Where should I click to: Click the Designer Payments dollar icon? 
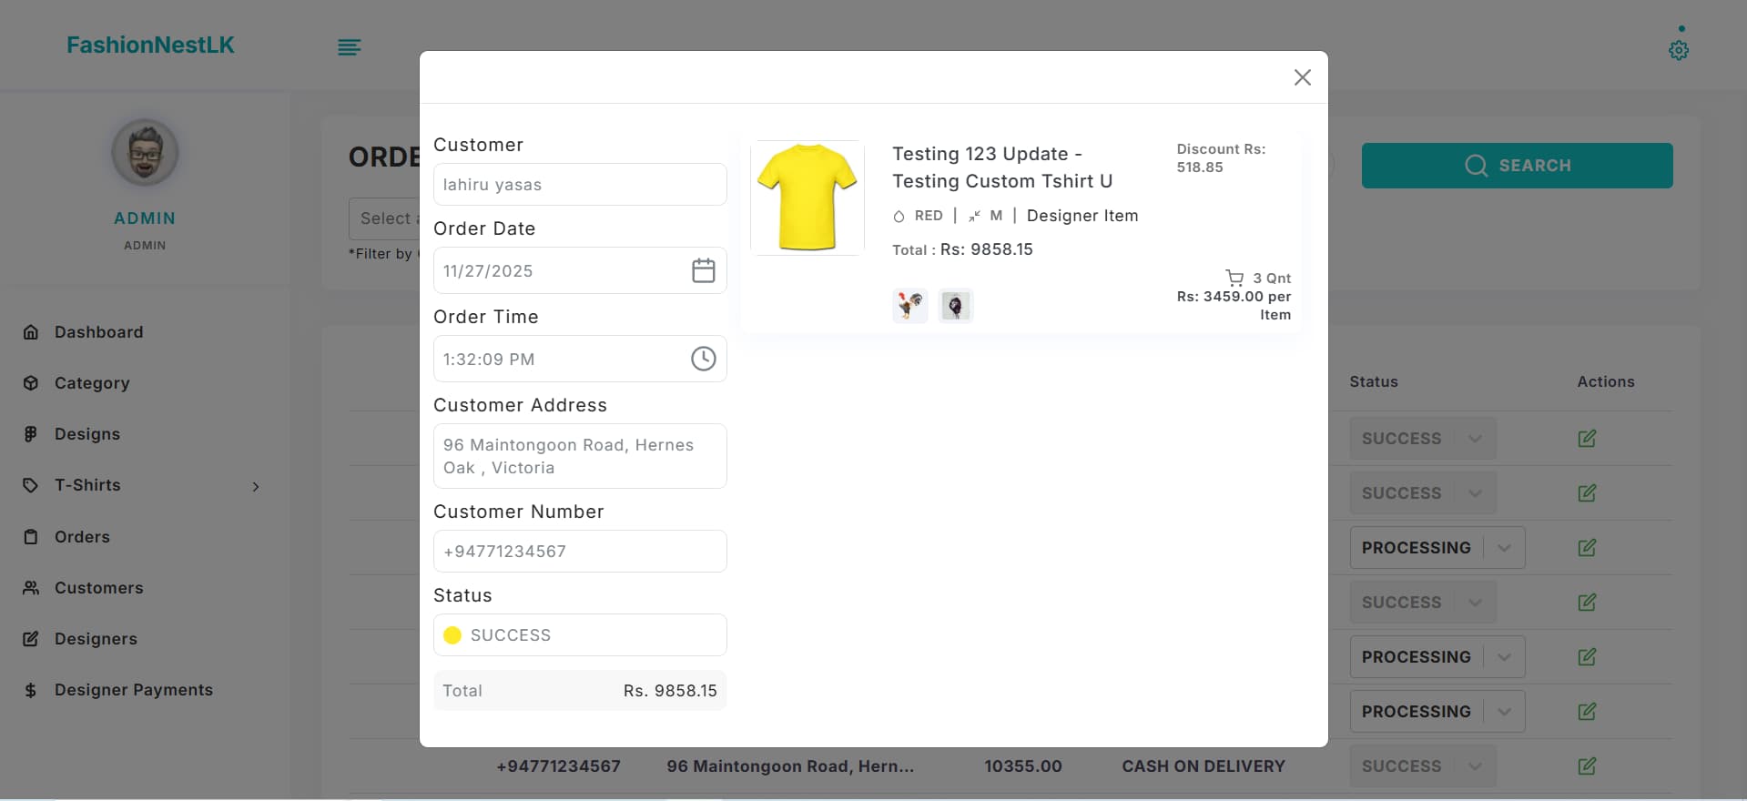31,690
